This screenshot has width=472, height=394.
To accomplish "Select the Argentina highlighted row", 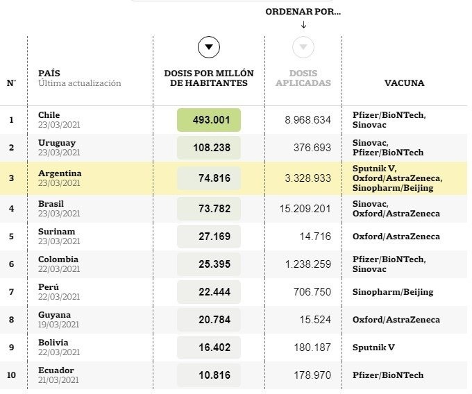I will 234,178.
